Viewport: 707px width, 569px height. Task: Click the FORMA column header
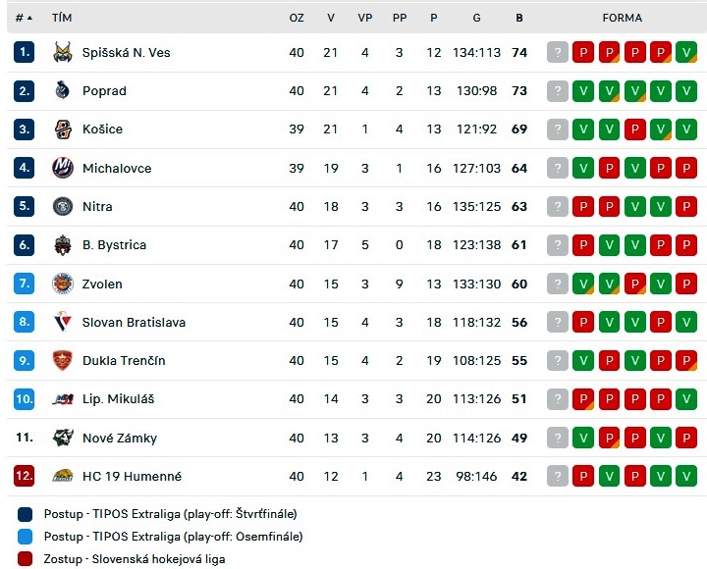point(622,18)
